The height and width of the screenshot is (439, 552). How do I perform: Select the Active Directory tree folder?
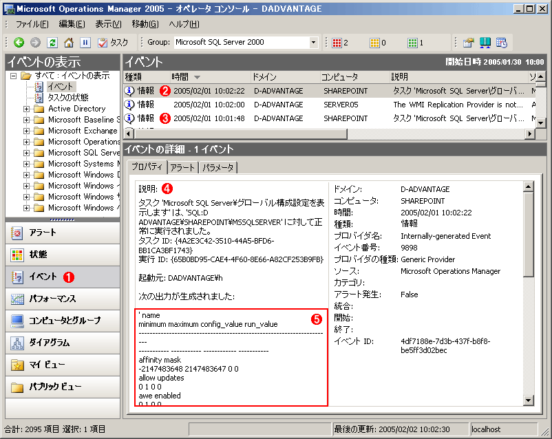(x=77, y=109)
